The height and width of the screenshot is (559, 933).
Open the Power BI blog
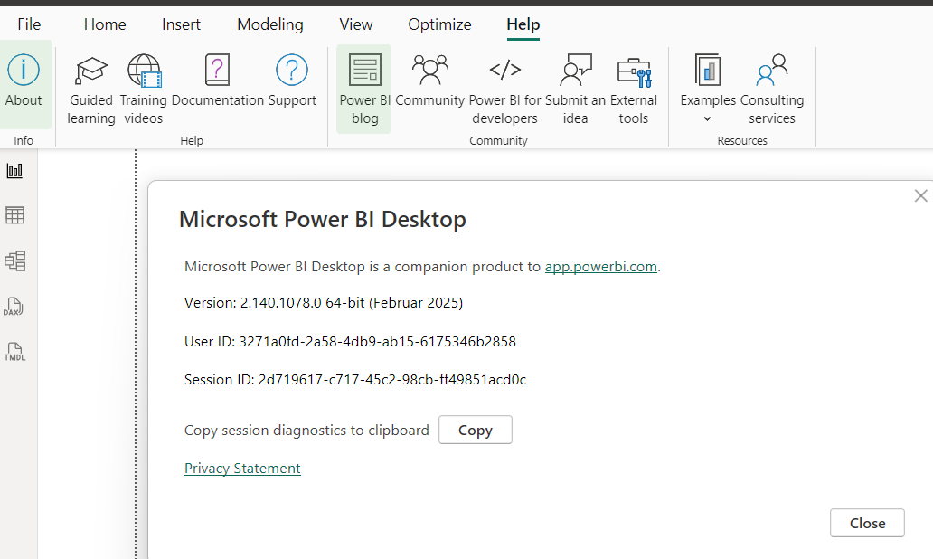[364, 90]
